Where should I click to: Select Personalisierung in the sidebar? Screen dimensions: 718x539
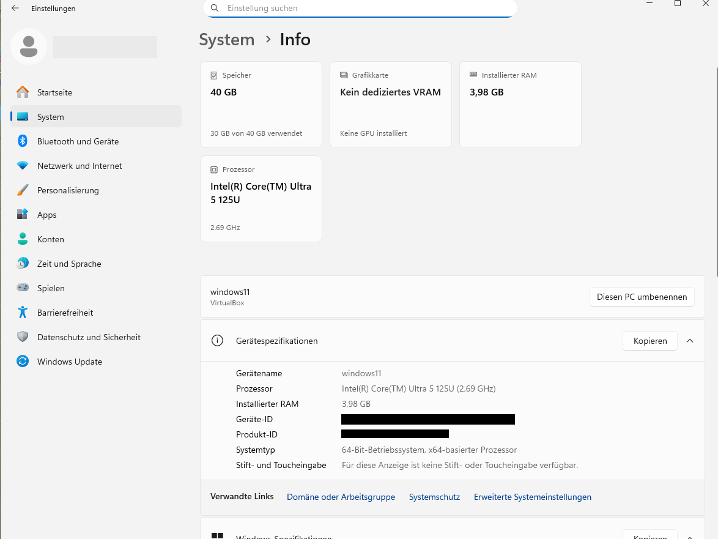coord(68,190)
